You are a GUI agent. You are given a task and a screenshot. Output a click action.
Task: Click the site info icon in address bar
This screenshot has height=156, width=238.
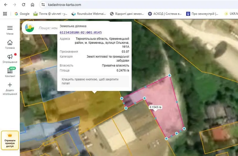43,5
